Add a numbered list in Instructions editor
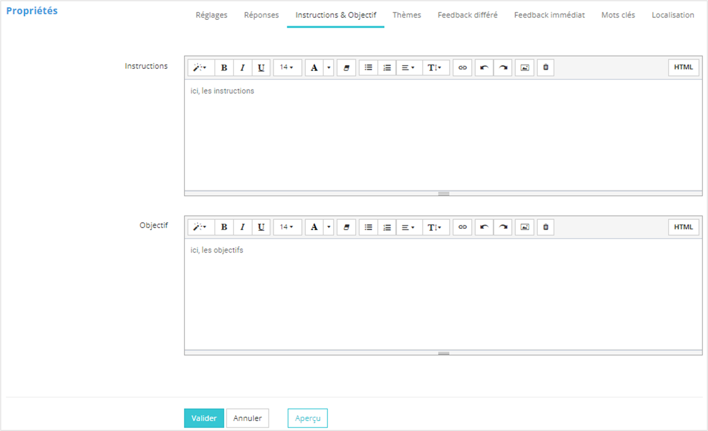Screen dimensions: 708x431 click(387, 68)
